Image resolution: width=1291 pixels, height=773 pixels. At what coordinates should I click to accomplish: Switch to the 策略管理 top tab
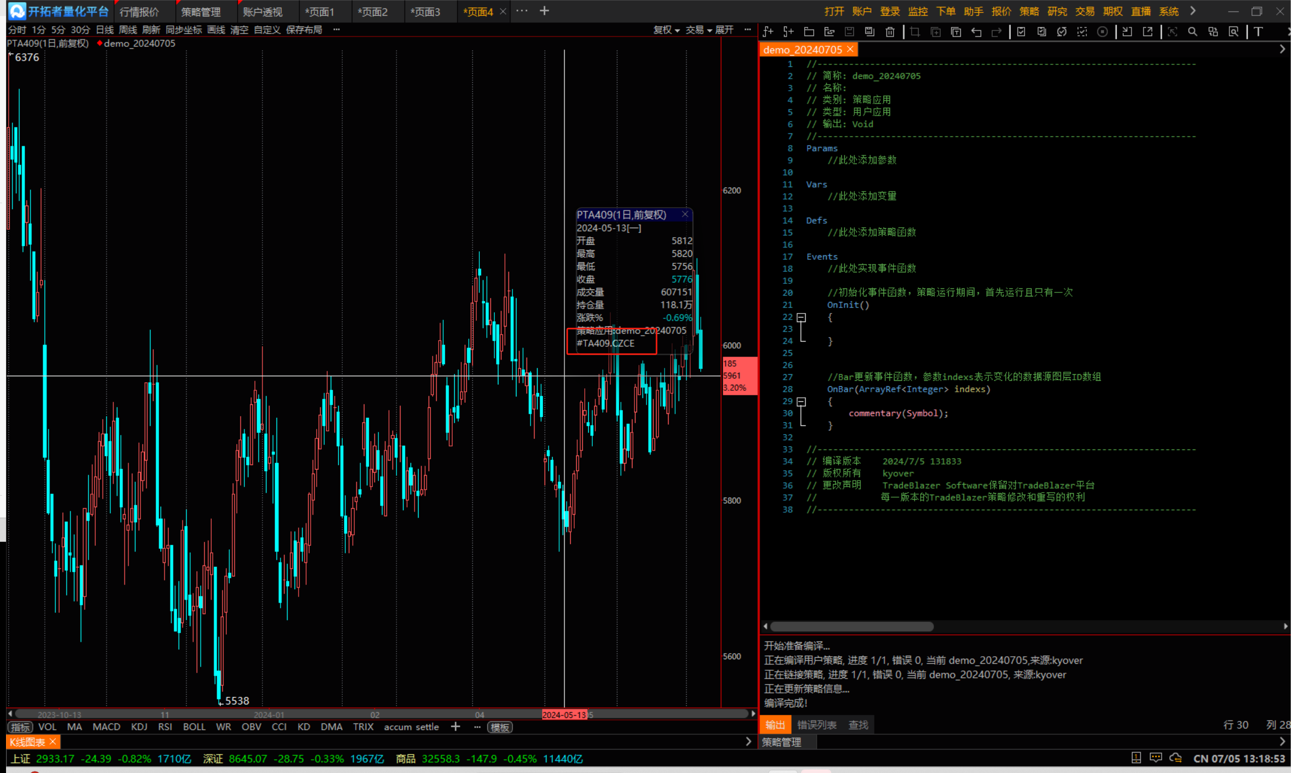[201, 12]
